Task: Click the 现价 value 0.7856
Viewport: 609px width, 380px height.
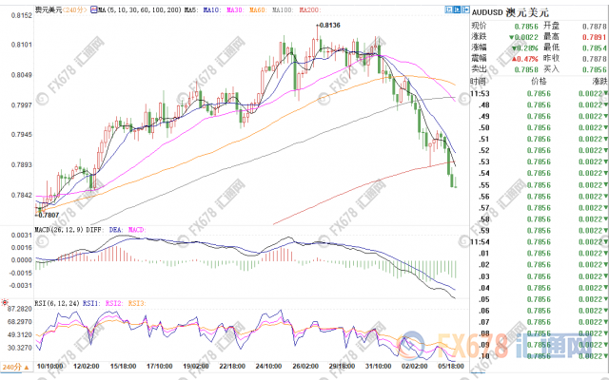Action: [526, 27]
